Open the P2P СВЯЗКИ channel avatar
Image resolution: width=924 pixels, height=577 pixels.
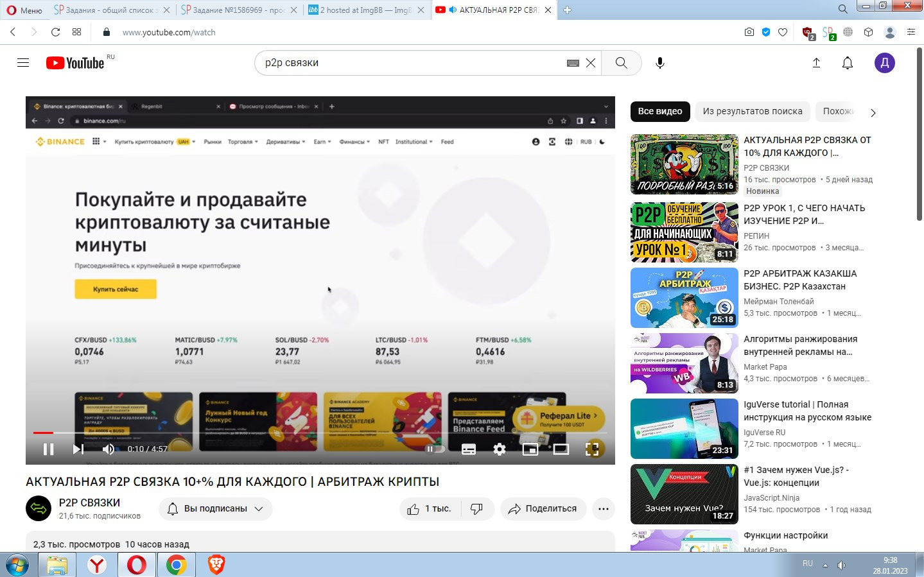[x=39, y=508]
